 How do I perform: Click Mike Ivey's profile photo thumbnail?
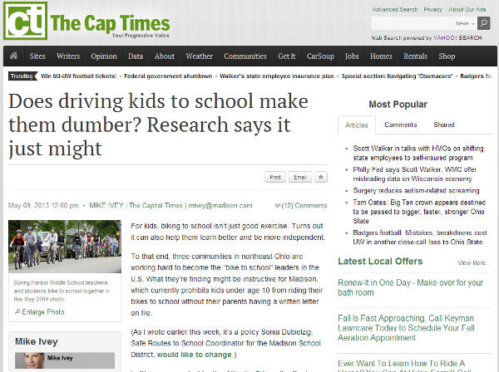[34, 360]
